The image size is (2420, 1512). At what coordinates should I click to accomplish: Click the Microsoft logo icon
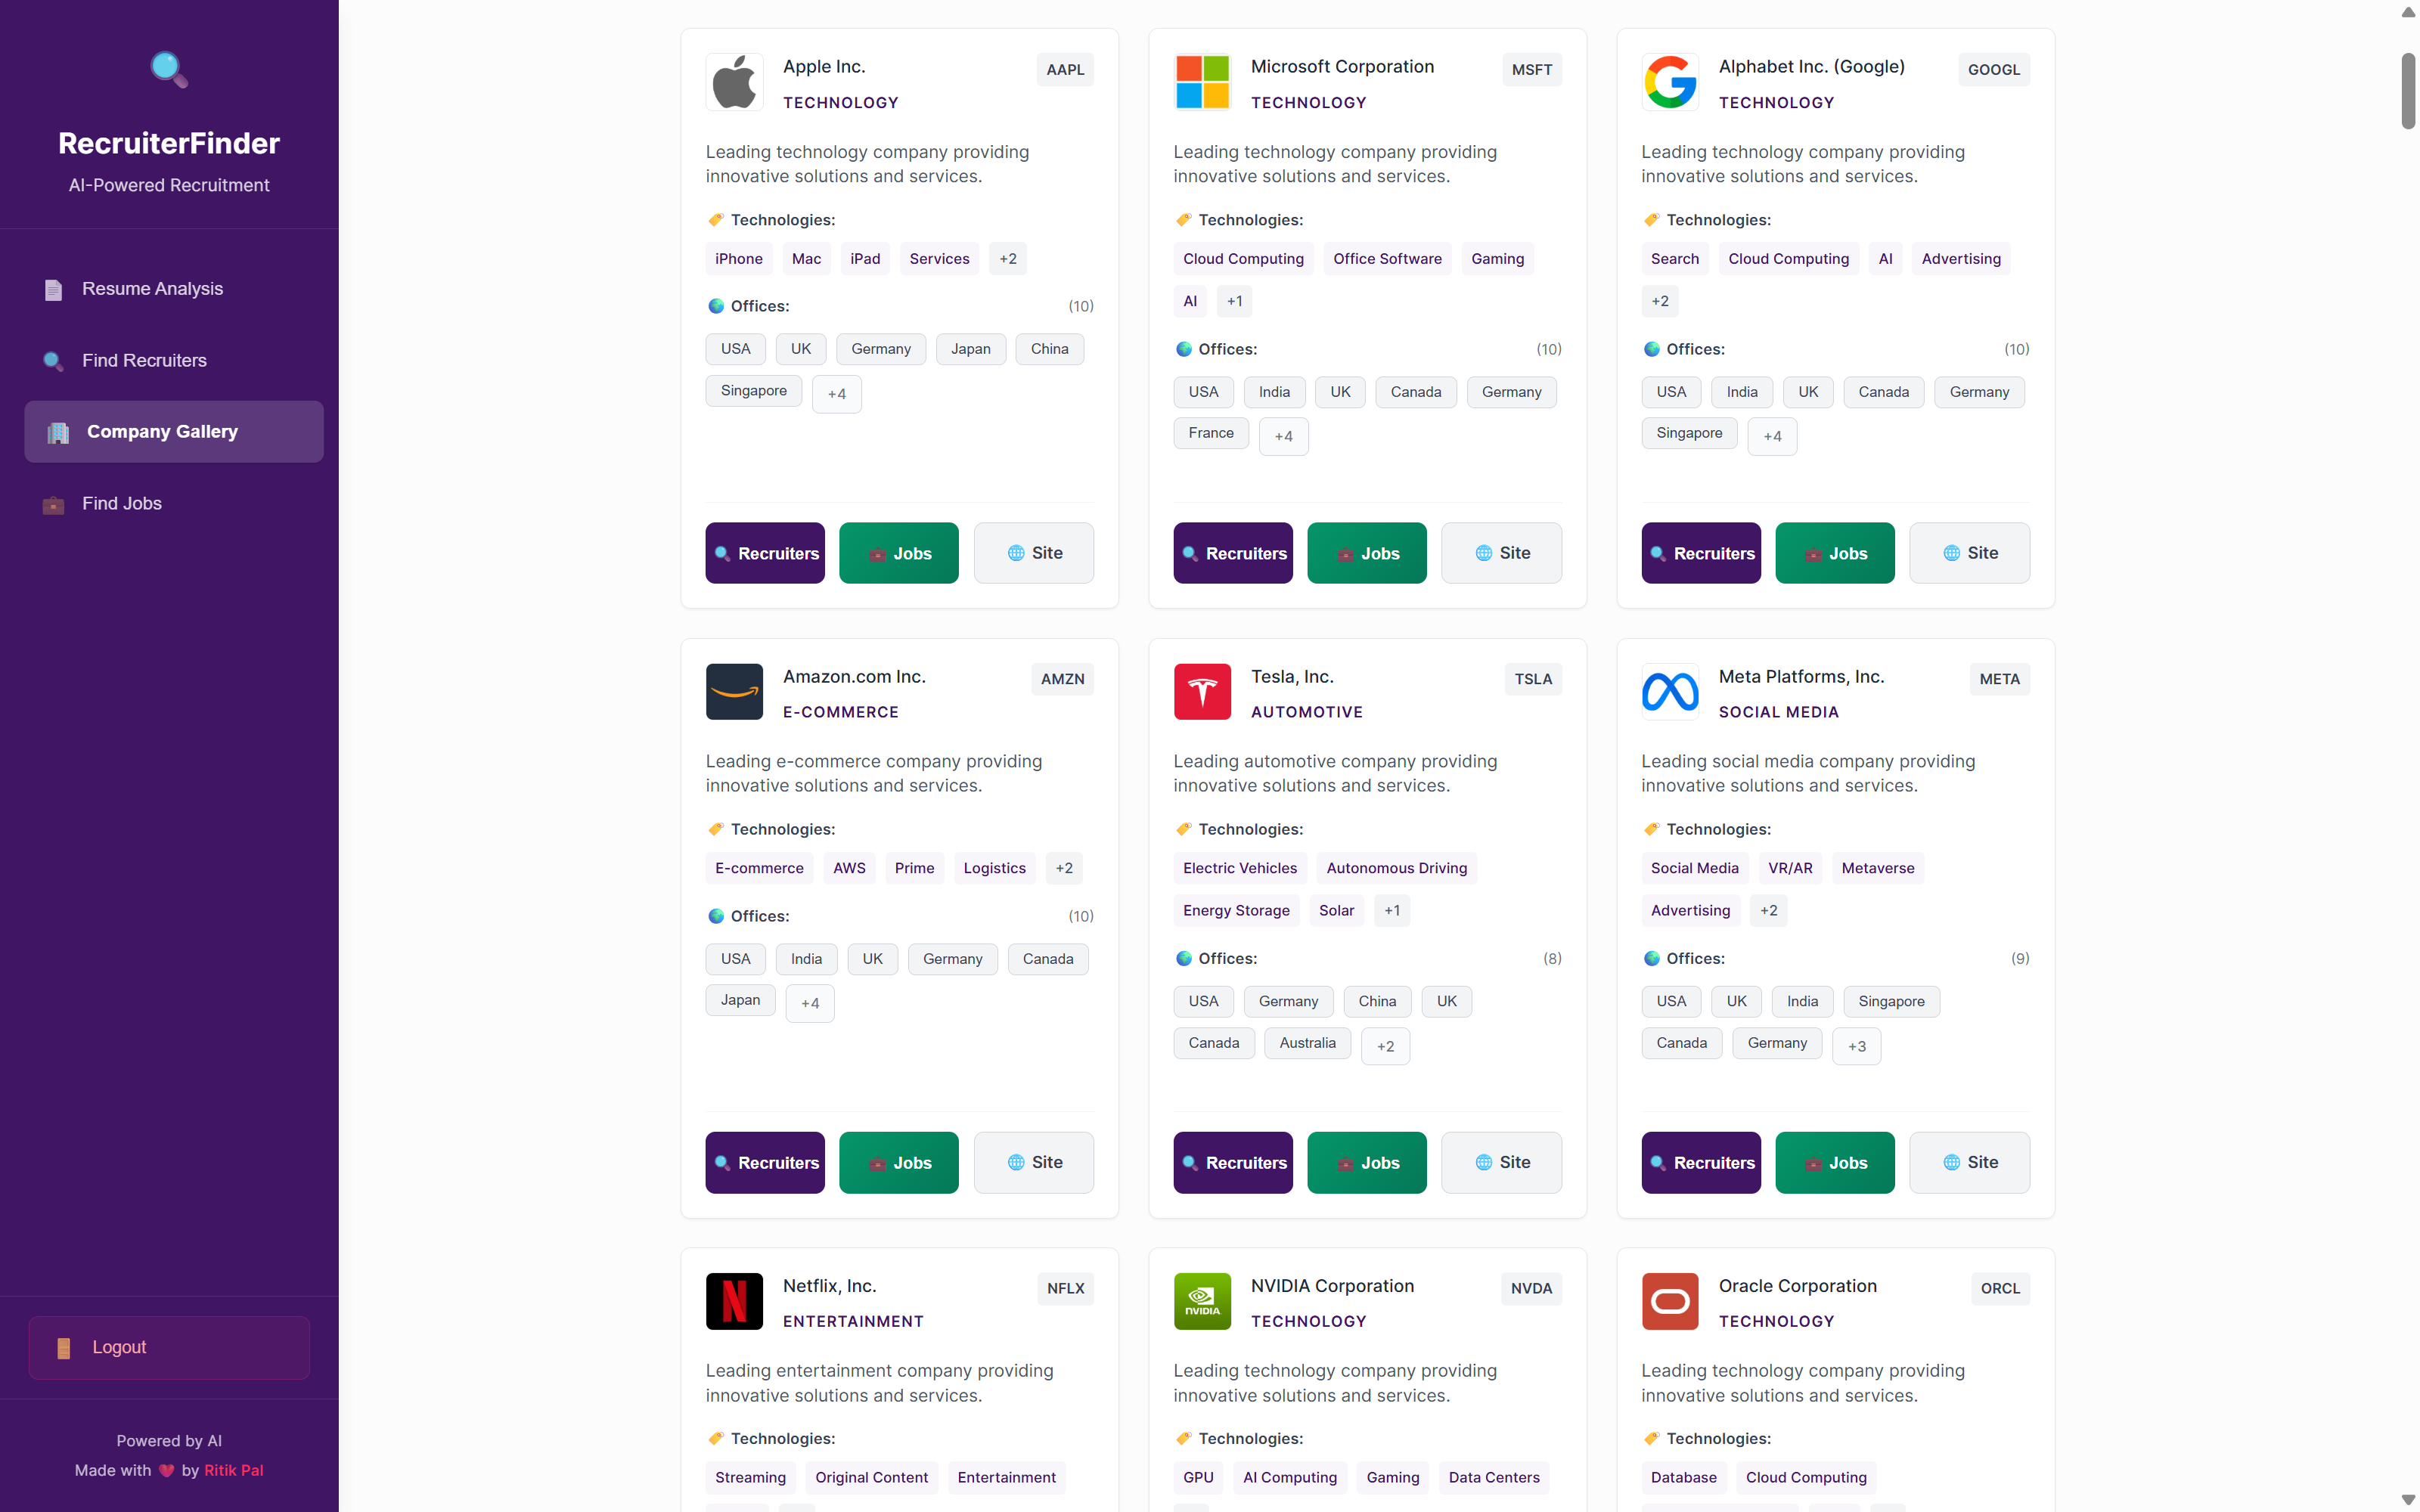pos(1202,82)
